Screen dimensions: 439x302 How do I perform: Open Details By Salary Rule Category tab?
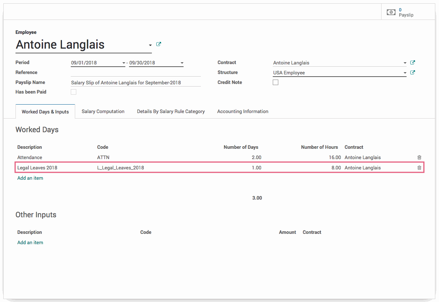tap(171, 111)
